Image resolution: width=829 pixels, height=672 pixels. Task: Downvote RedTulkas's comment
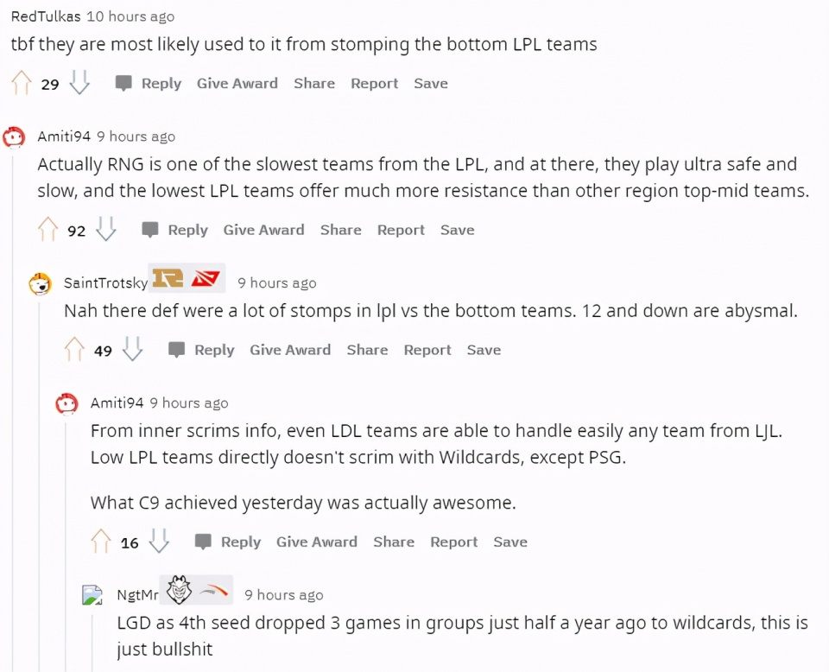click(79, 83)
